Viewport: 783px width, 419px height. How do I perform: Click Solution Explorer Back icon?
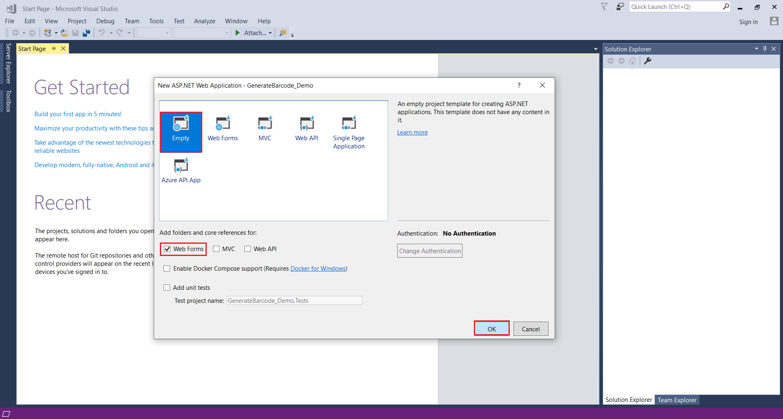pos(610,61)
